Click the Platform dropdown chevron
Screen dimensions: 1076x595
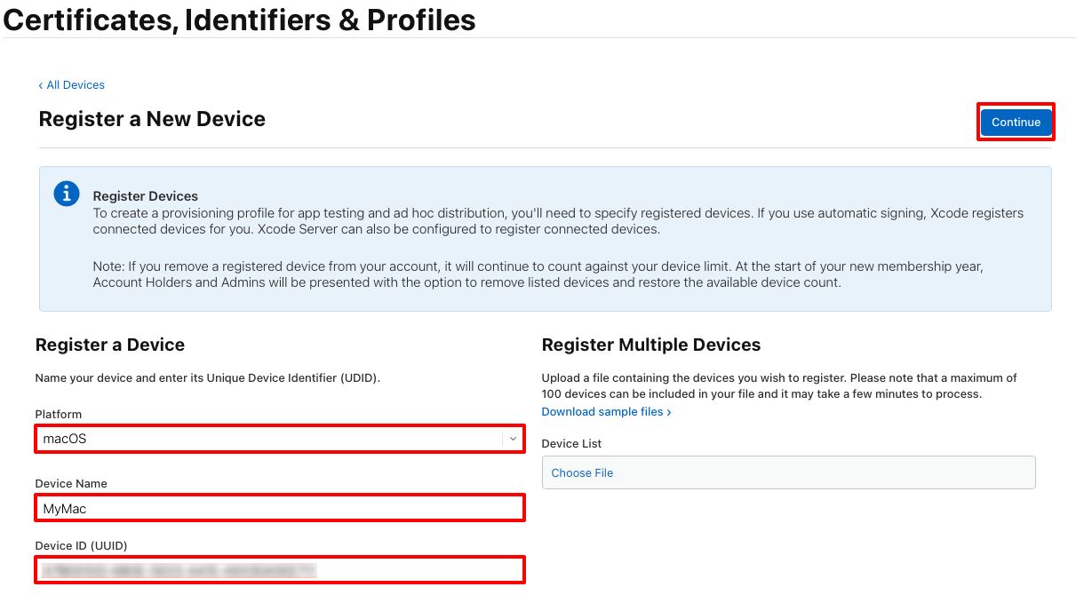click(513, 439)
